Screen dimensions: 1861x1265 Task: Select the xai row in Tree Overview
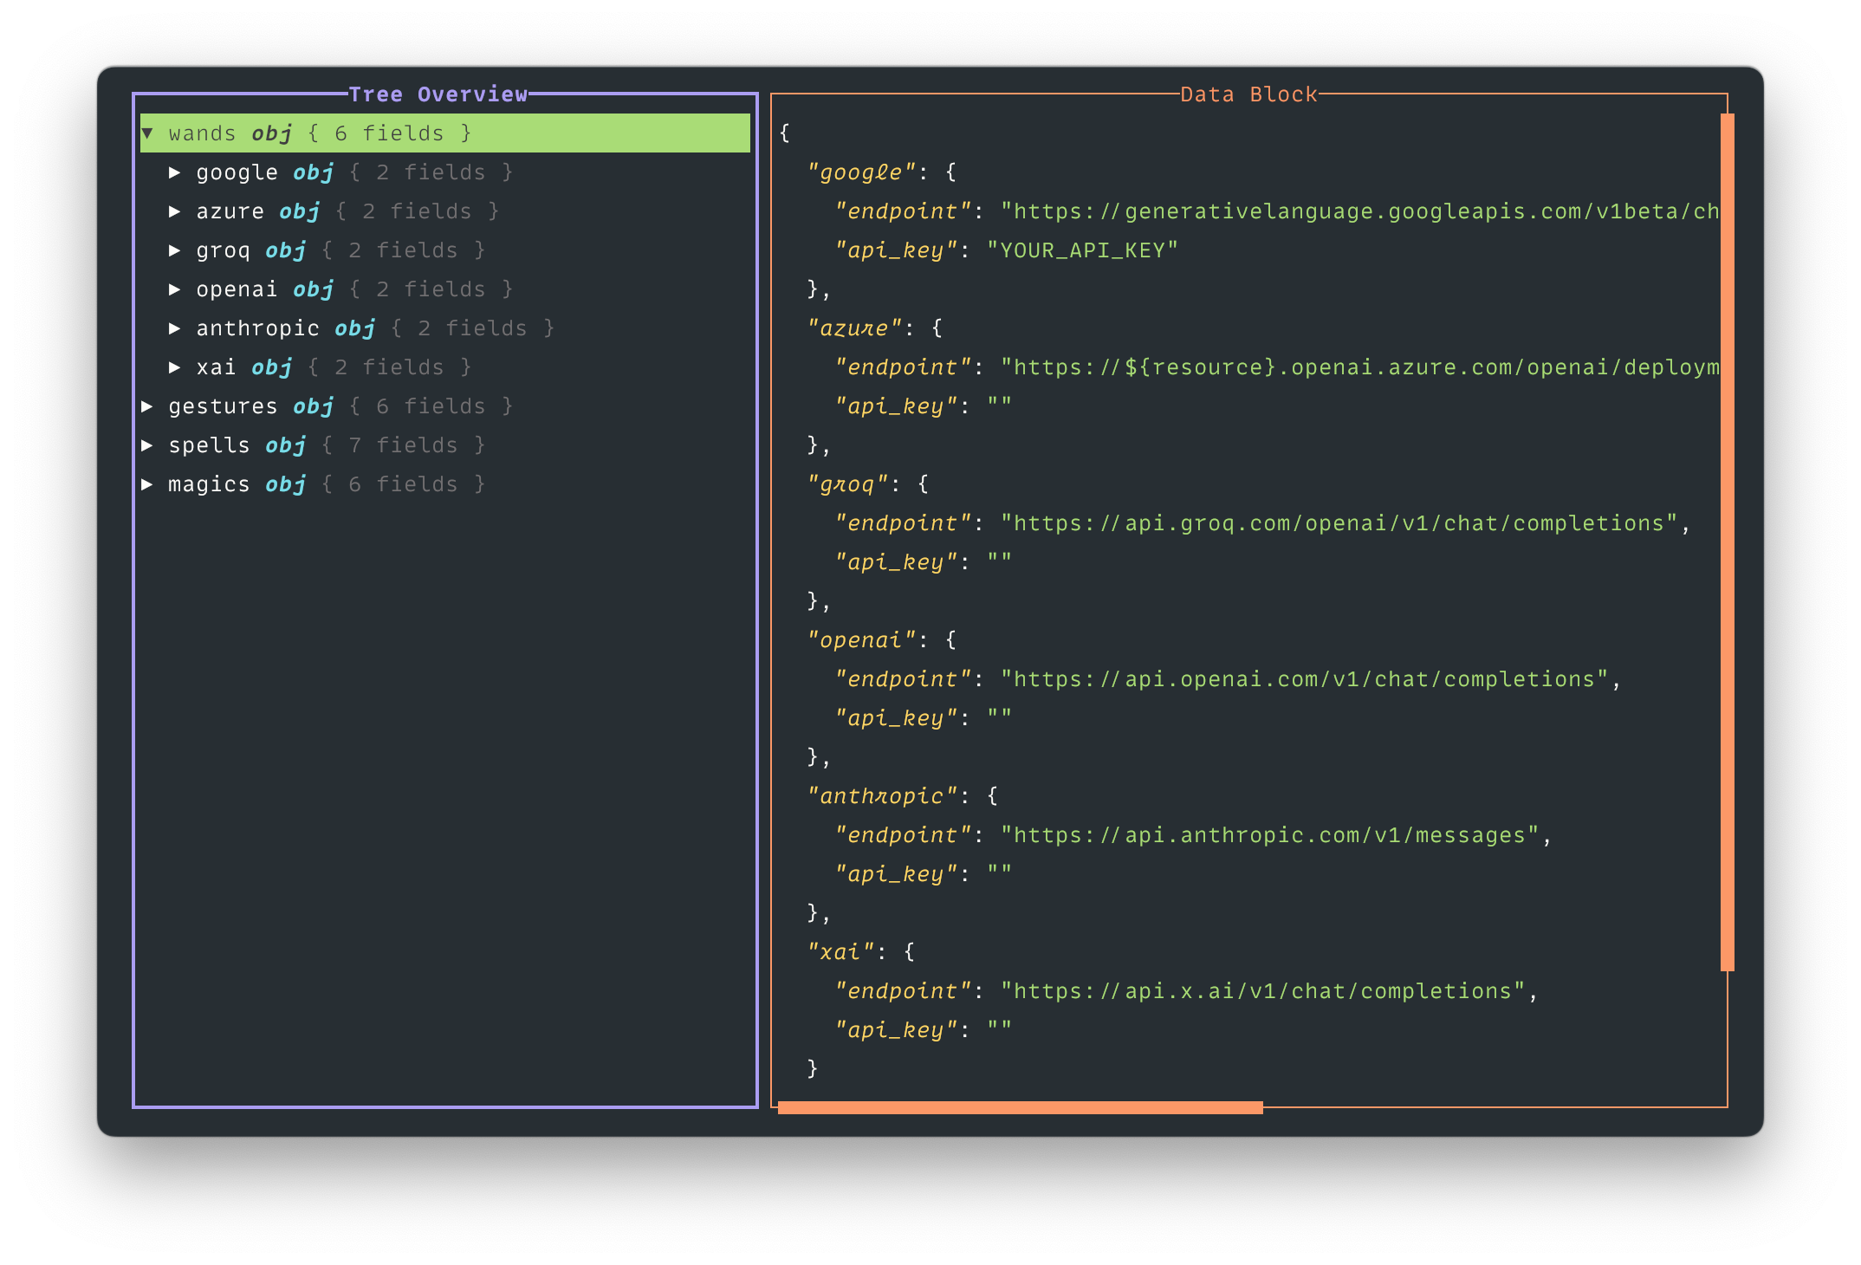coord(445,367)
